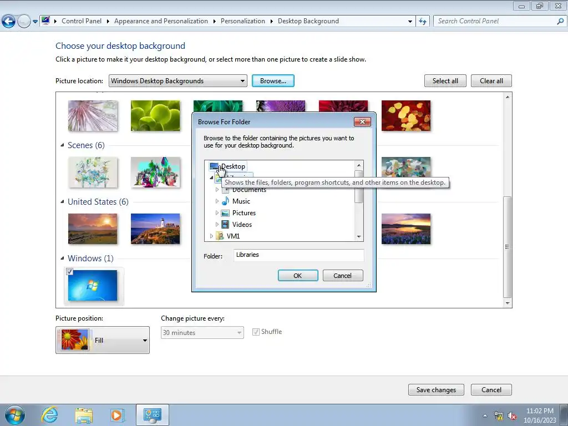Expand the VM1 tree node
The height and width of the screenshot is (426, 568).
pos(211,236)
